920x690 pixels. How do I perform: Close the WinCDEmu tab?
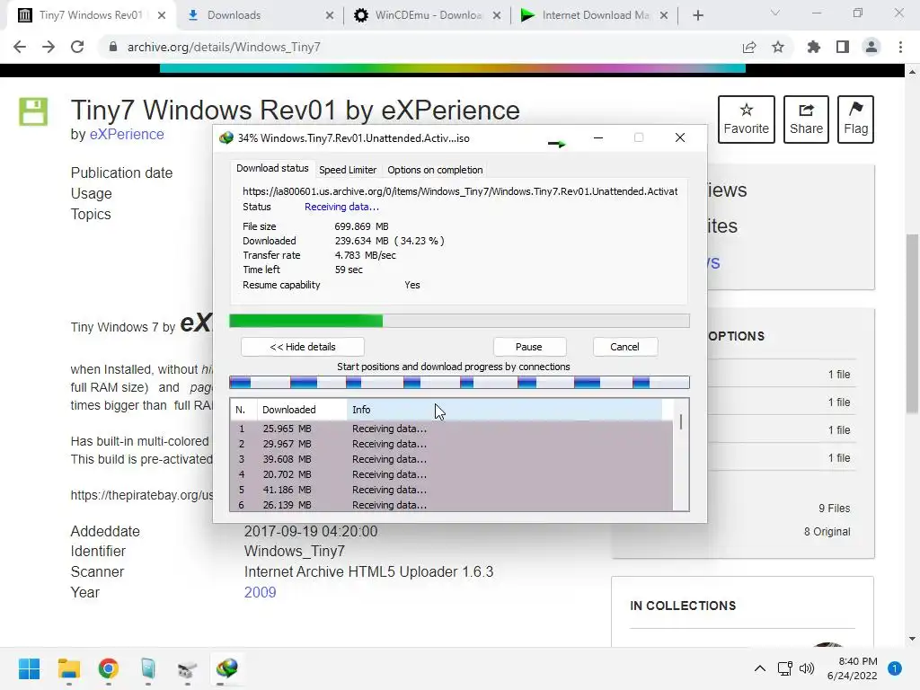pyautogui.click(x=497, y=15)
